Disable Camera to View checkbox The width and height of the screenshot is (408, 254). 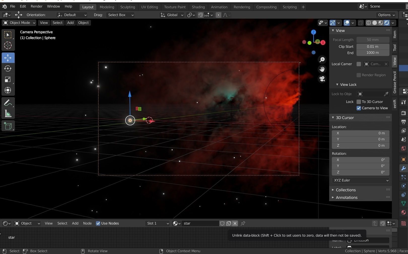point(359,108)
